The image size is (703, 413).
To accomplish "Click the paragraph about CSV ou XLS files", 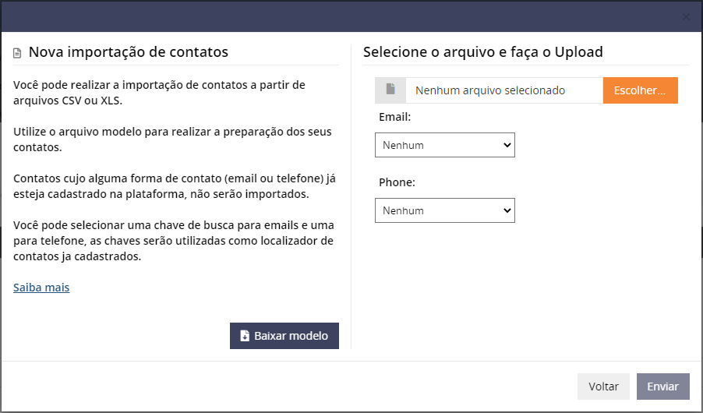I will (x=159, y=93).
